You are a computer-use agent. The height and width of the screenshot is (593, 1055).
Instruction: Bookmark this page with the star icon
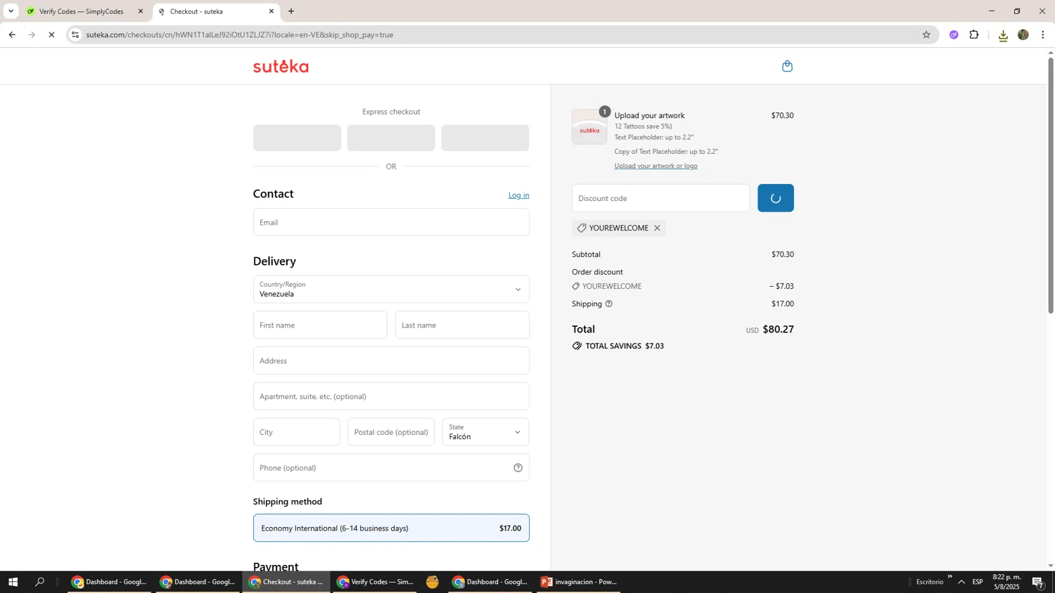click(x=926, y=34)
